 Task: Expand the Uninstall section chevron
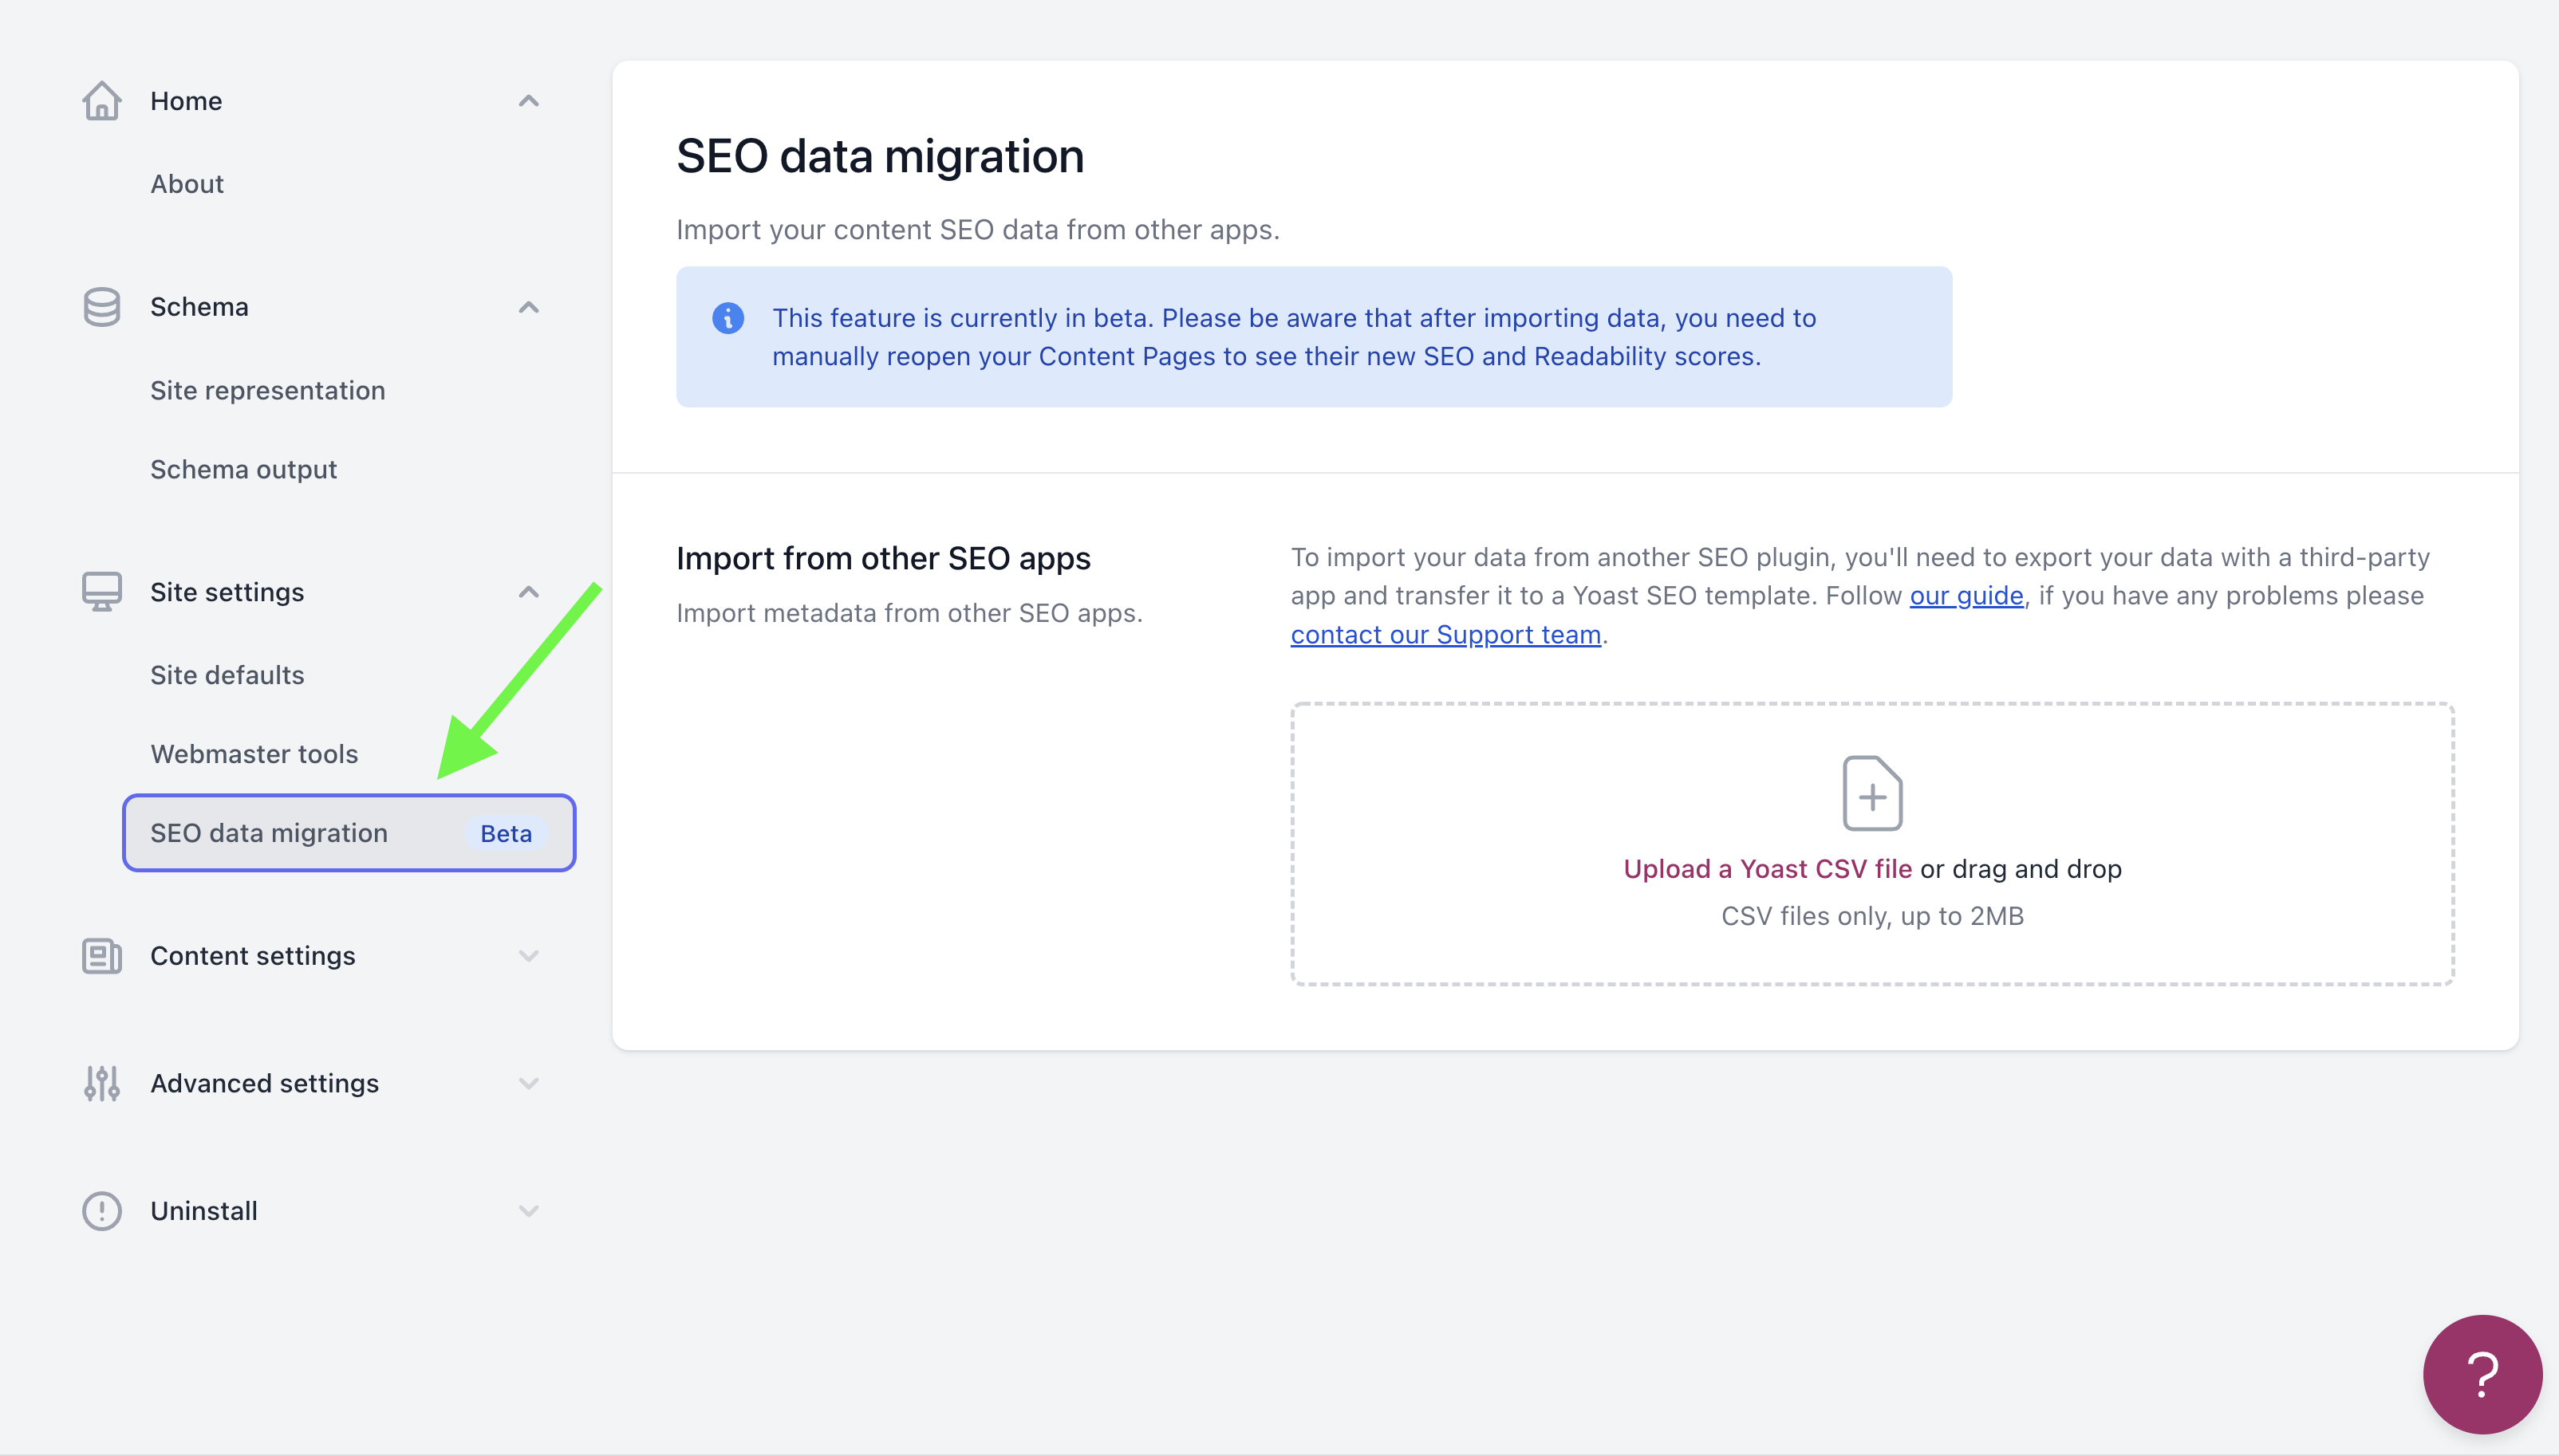(x=528, y=1211)
